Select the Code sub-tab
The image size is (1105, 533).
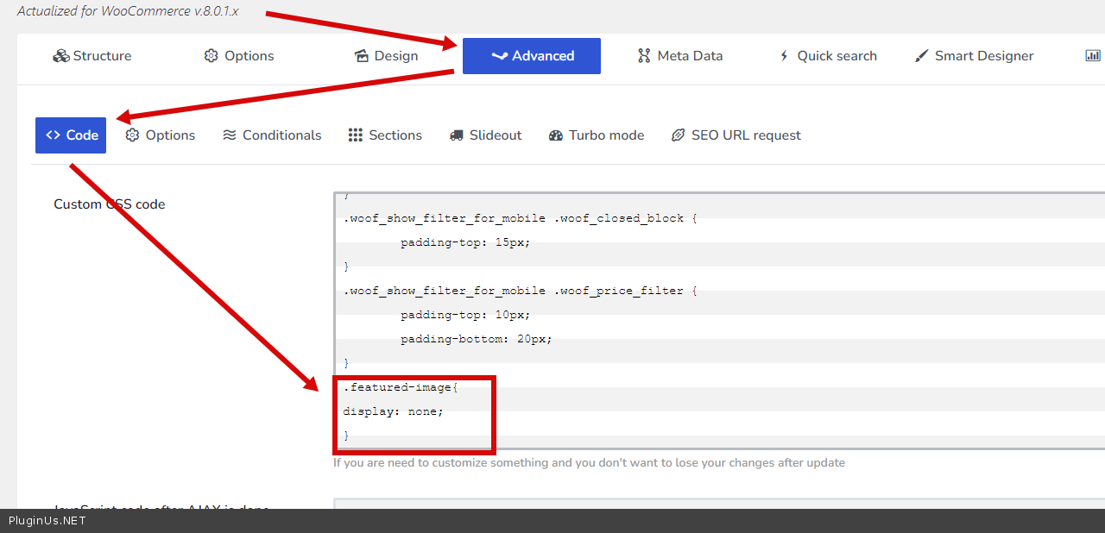[x=71, y=135]
